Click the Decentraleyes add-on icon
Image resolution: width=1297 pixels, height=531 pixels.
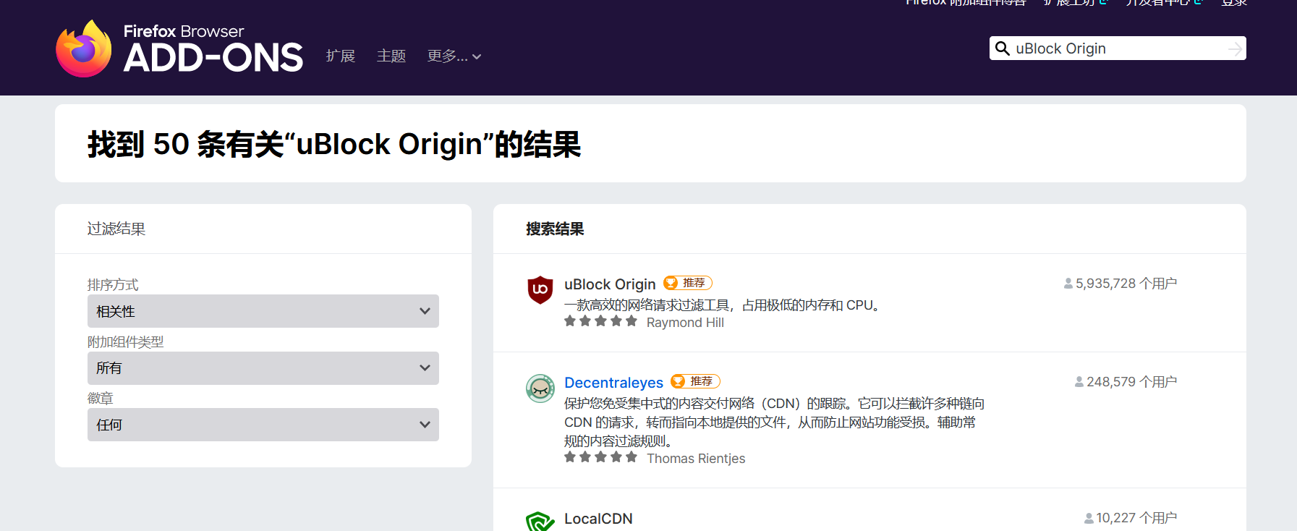[540, 388]
